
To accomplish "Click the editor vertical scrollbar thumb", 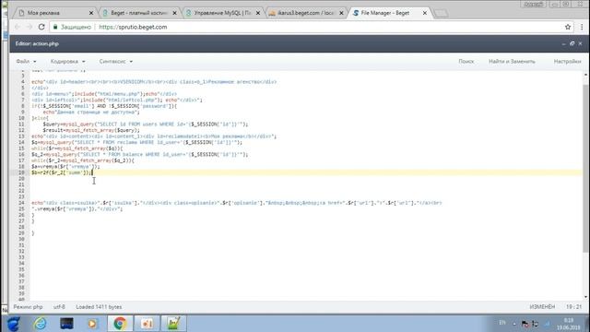I will coord(585,169).
